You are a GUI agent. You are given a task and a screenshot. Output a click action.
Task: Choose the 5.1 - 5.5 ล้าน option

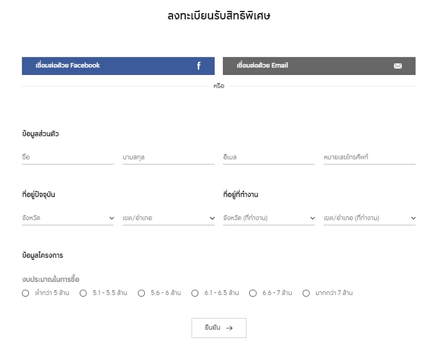pyautogui.click(x=83, y=293)
